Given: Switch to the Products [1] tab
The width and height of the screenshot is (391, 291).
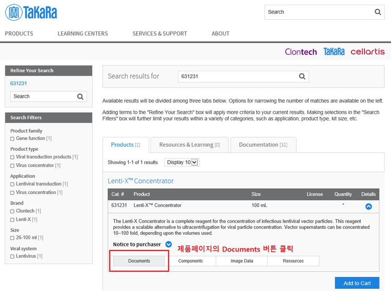Looking at the screenshot, I should (126, 144).
